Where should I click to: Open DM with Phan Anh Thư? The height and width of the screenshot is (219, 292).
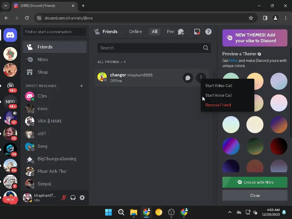pyautogui.click(x=55, y=171)
